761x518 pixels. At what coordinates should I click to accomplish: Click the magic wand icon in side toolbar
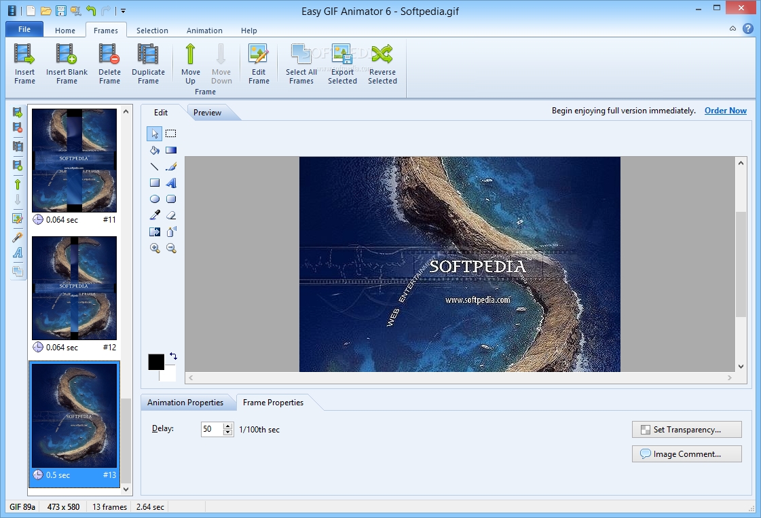point(18,238)
